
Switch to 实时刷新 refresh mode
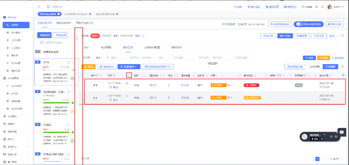[x=315, y=67]
